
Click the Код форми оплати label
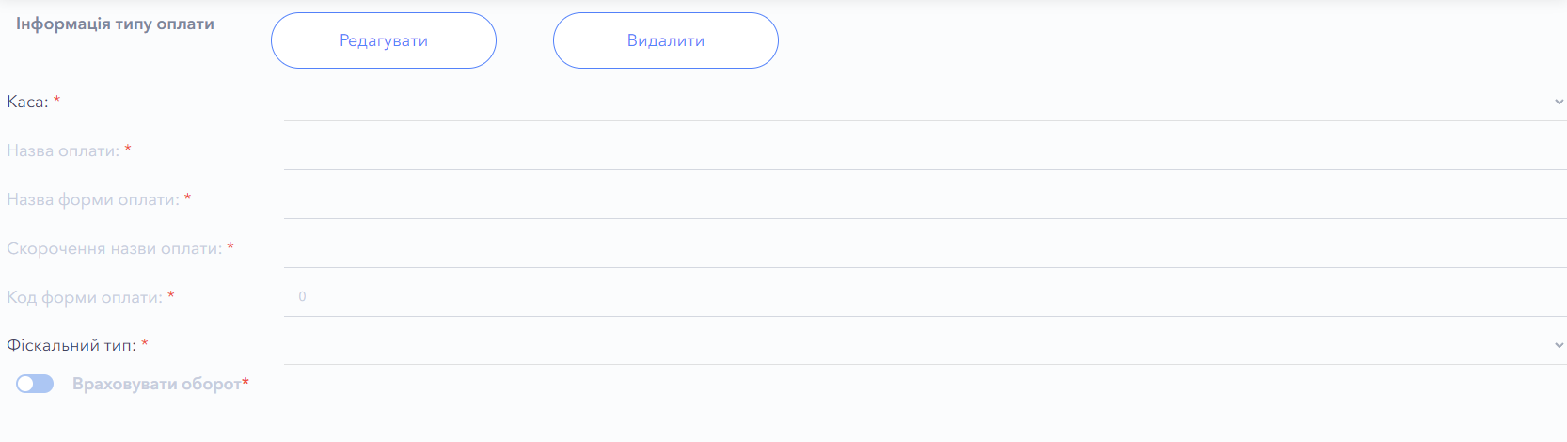tap(84, 297)
